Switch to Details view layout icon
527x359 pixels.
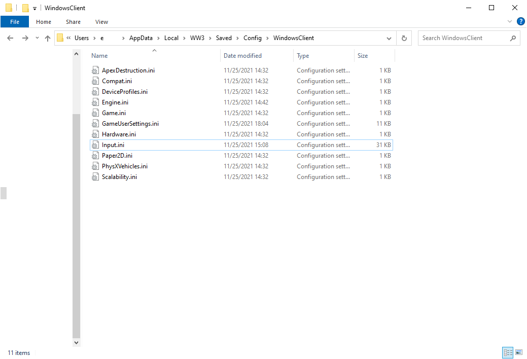508,352
